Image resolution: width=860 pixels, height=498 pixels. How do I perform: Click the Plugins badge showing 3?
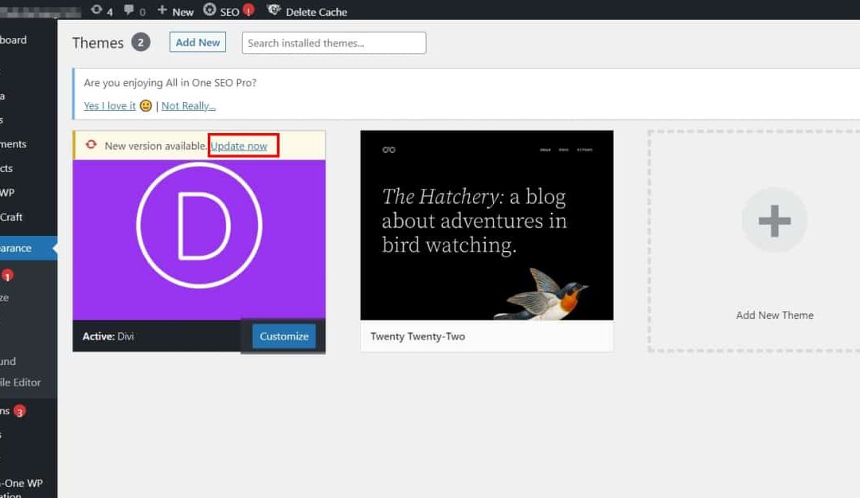[x=20, y=411]
